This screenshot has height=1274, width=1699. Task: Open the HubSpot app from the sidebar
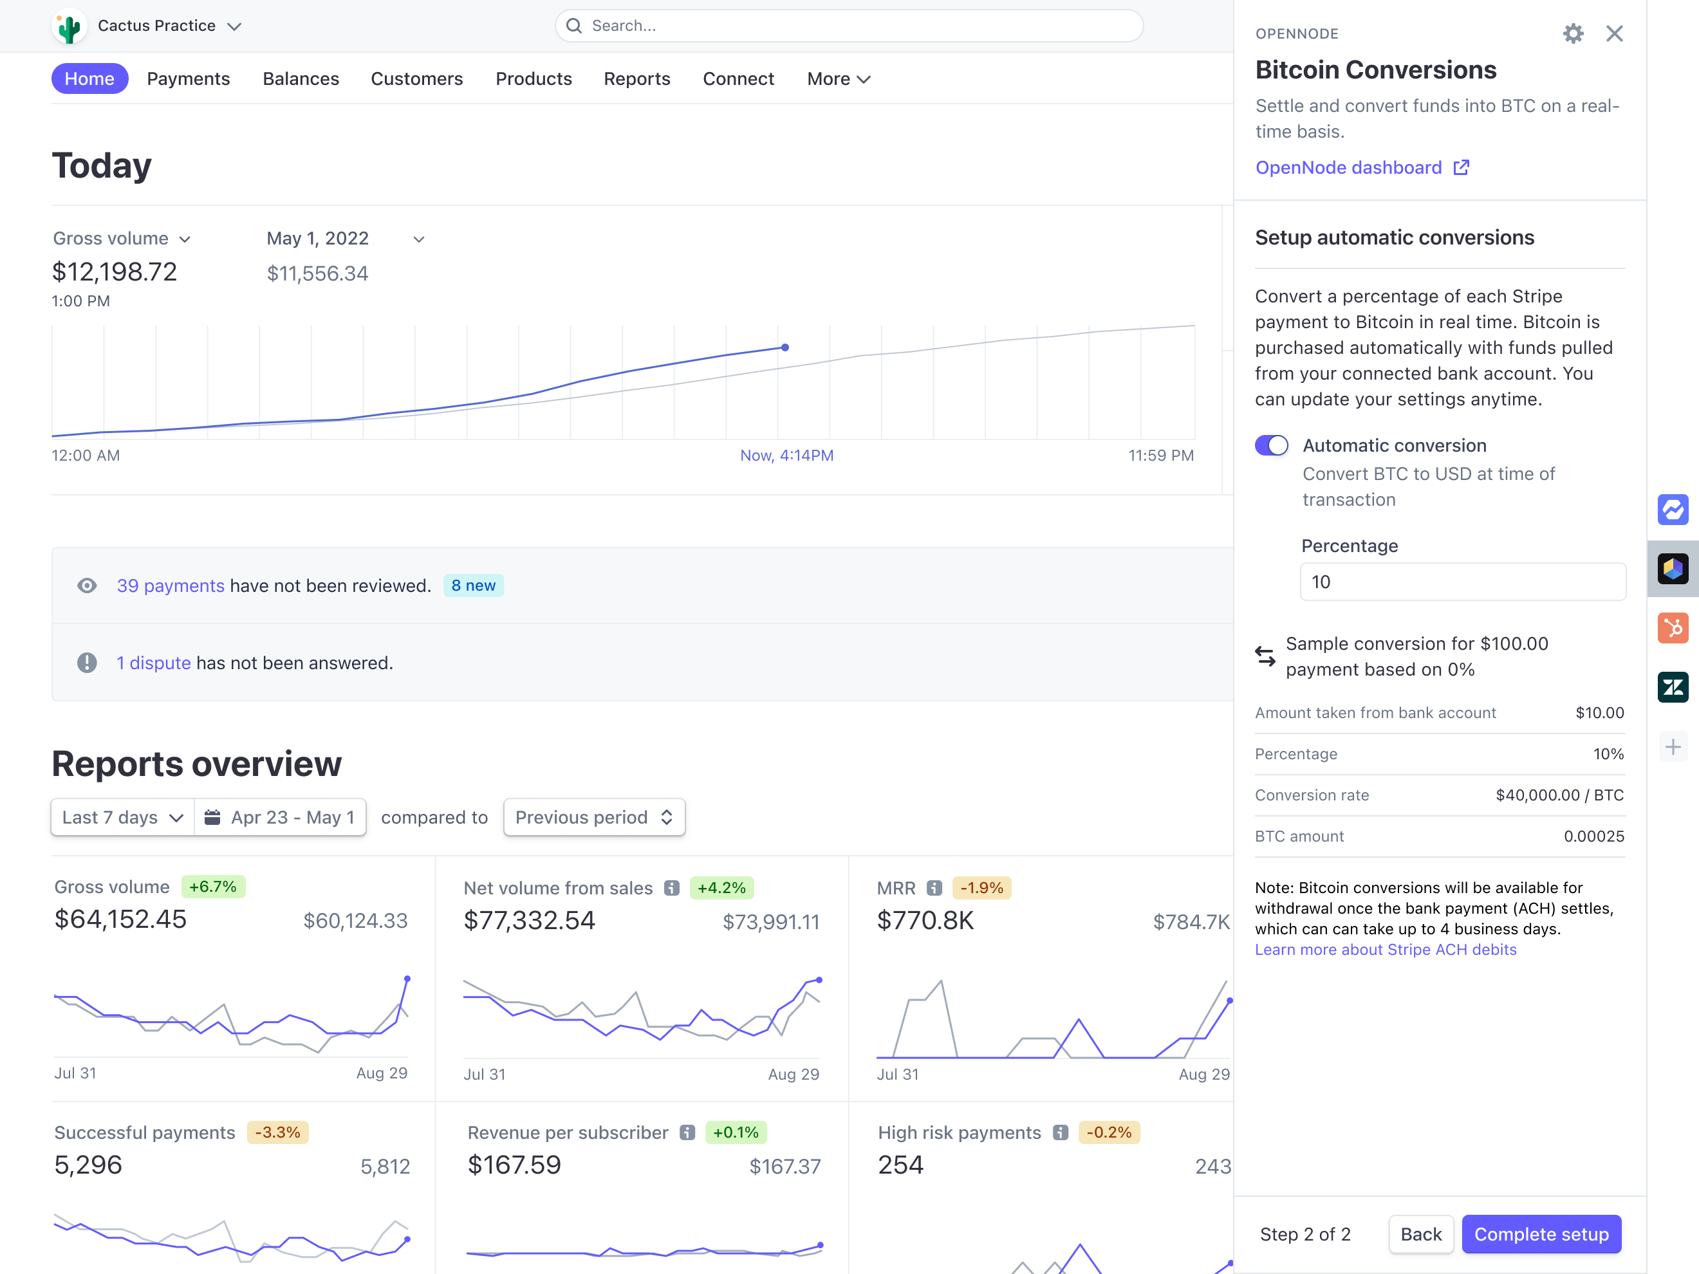coord(1674,628)
